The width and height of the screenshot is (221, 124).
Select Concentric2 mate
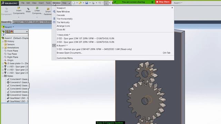[18, 95]
